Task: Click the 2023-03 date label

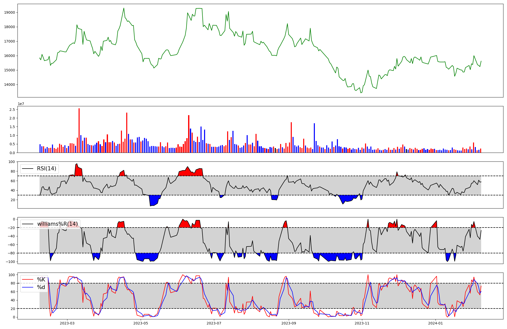Action: pos(67,323)
